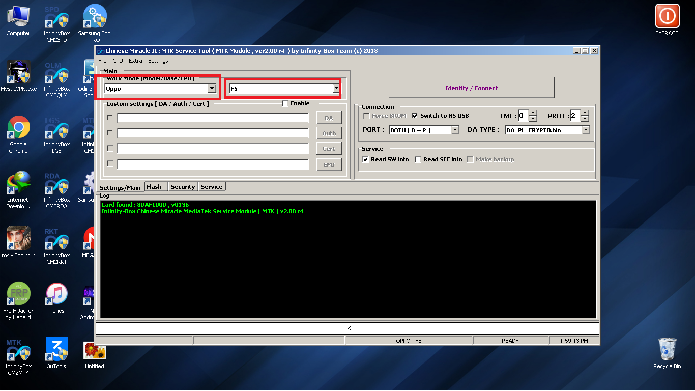Screen dimensions: 695x391
Task: Select the InfinityBox CM2QLM shortcut
Action: pyautogui.click(x=56, y=79)
